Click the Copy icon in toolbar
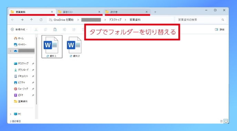The width and height of the screenshot is (237, 131). [x=45, y=30]
